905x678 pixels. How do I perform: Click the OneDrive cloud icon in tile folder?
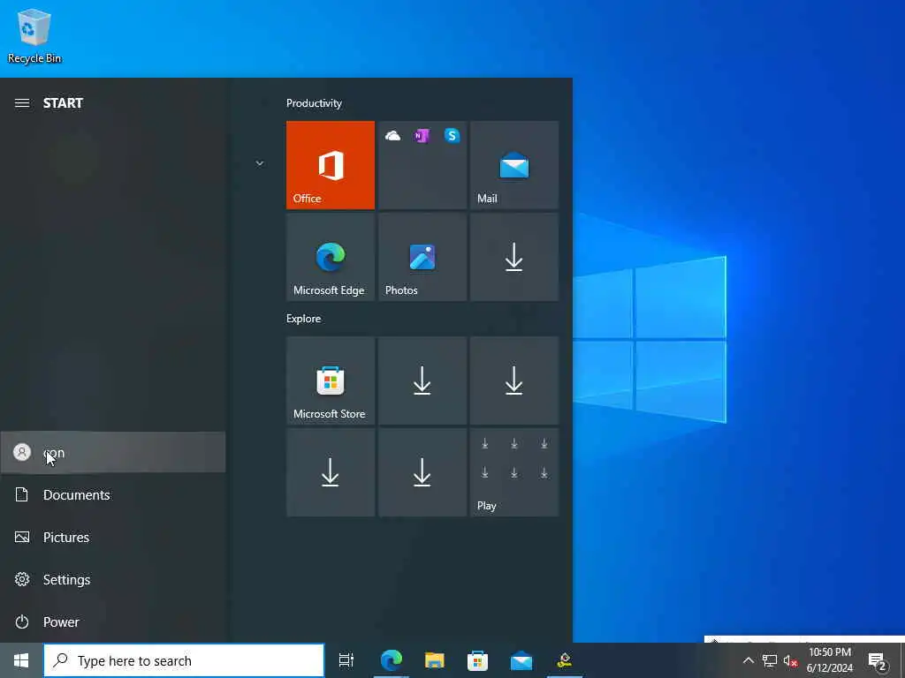tap(393, 136)
